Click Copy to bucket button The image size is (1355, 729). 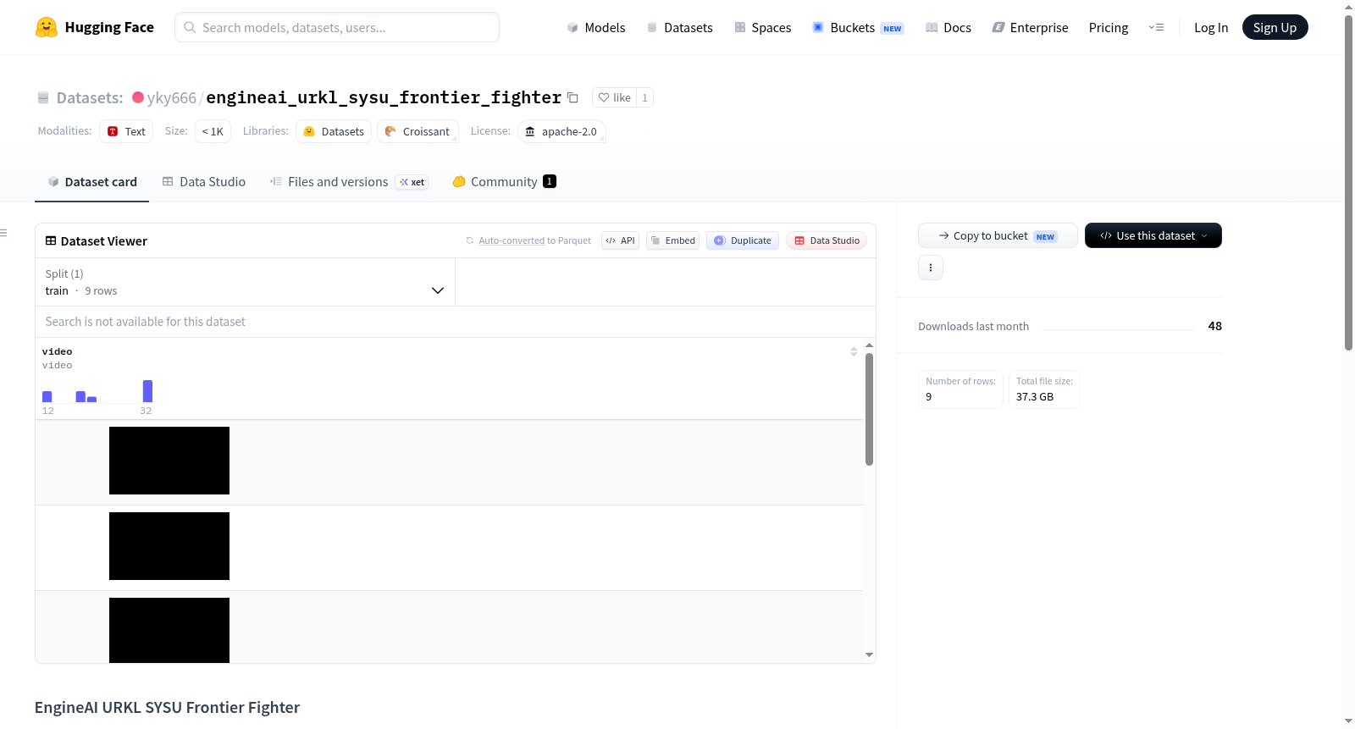[x=998, y=235]
